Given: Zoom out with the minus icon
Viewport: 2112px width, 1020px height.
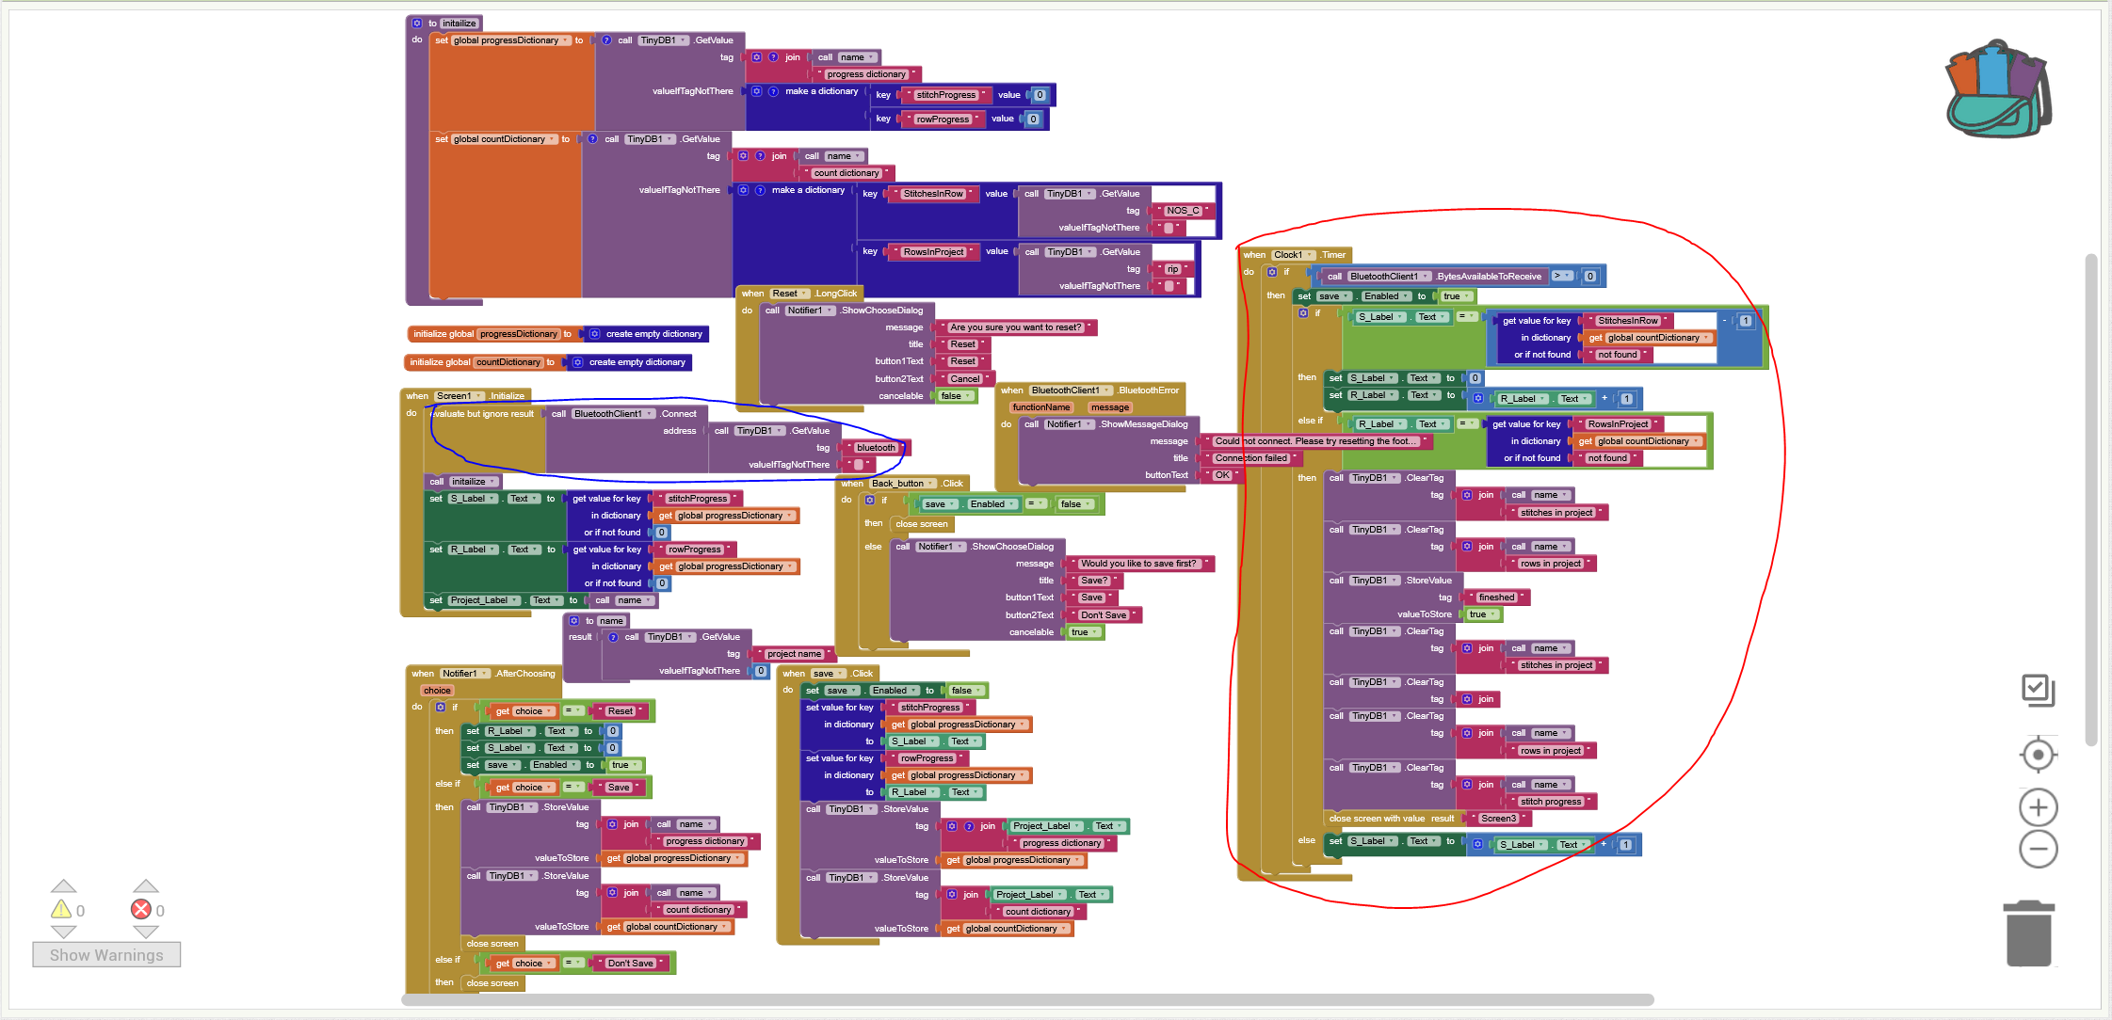Looking at the screenshot, I should point(2038,850).
